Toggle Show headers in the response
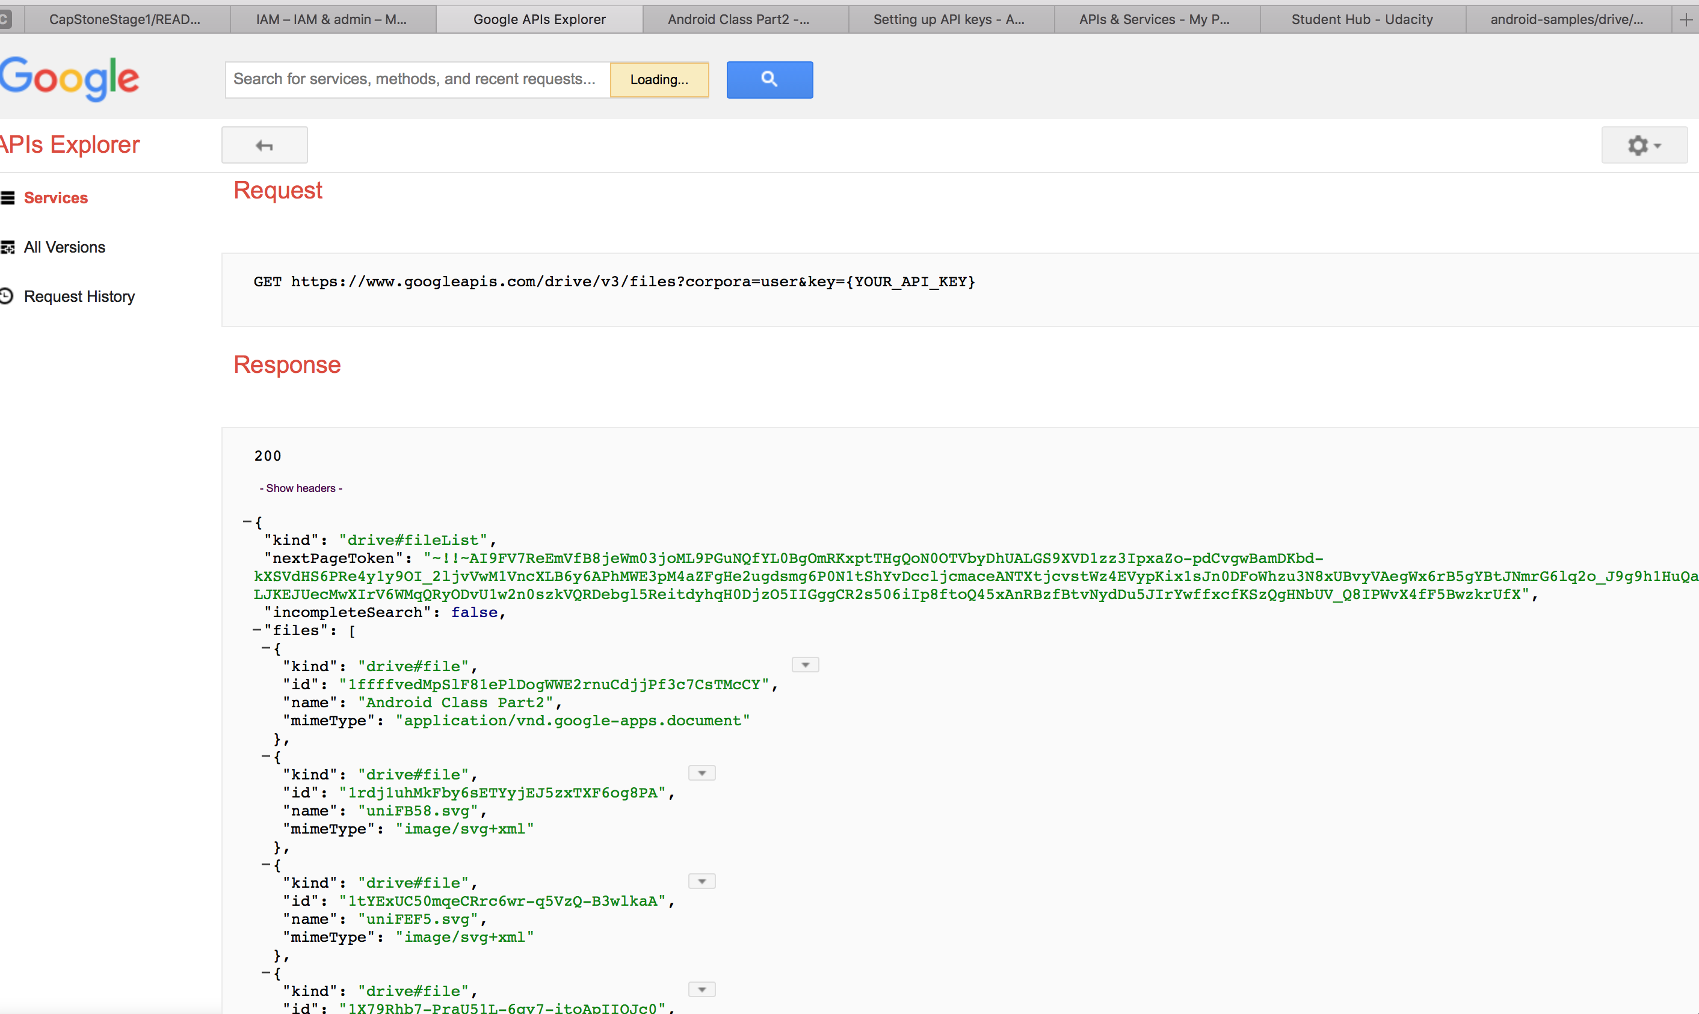 300,488
